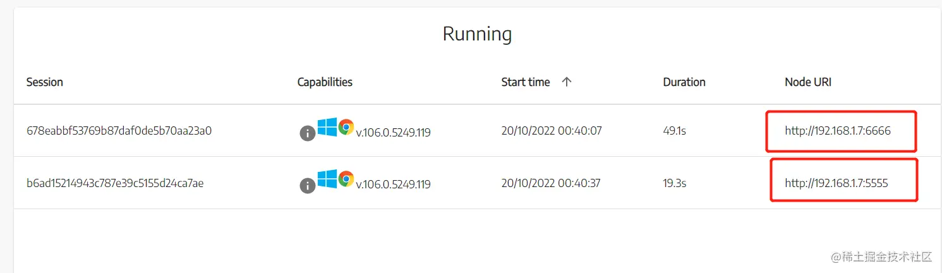Click Chrome version text in first row
The height and width of the screenshot is (273, 942).
(x=393, y=133)
